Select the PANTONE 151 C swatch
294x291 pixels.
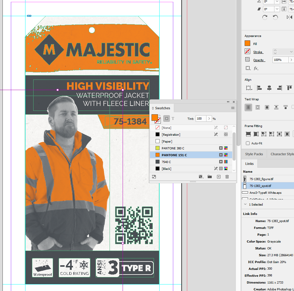click(x=191, y=155)
